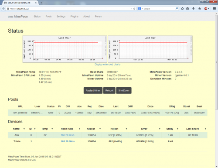
Task: Open the address bar history dropdown arrow
Action: [x=131, y=9]
